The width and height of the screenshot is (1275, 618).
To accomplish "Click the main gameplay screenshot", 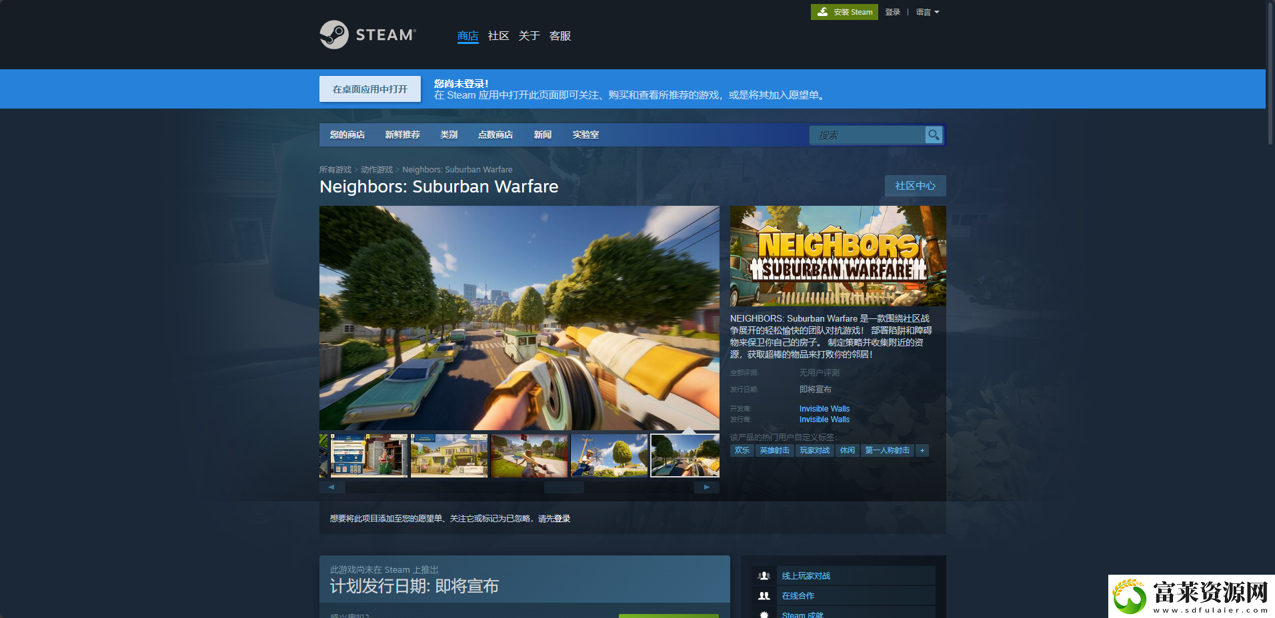I will tap(519, 318).
